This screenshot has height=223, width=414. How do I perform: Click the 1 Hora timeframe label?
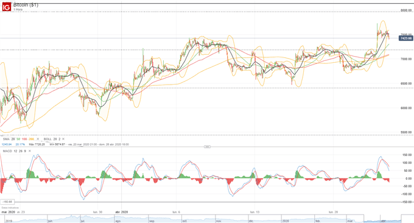[18, 10]
